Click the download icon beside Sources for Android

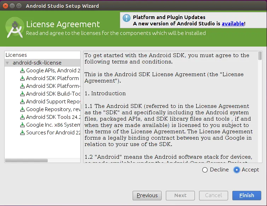point(23,133)
